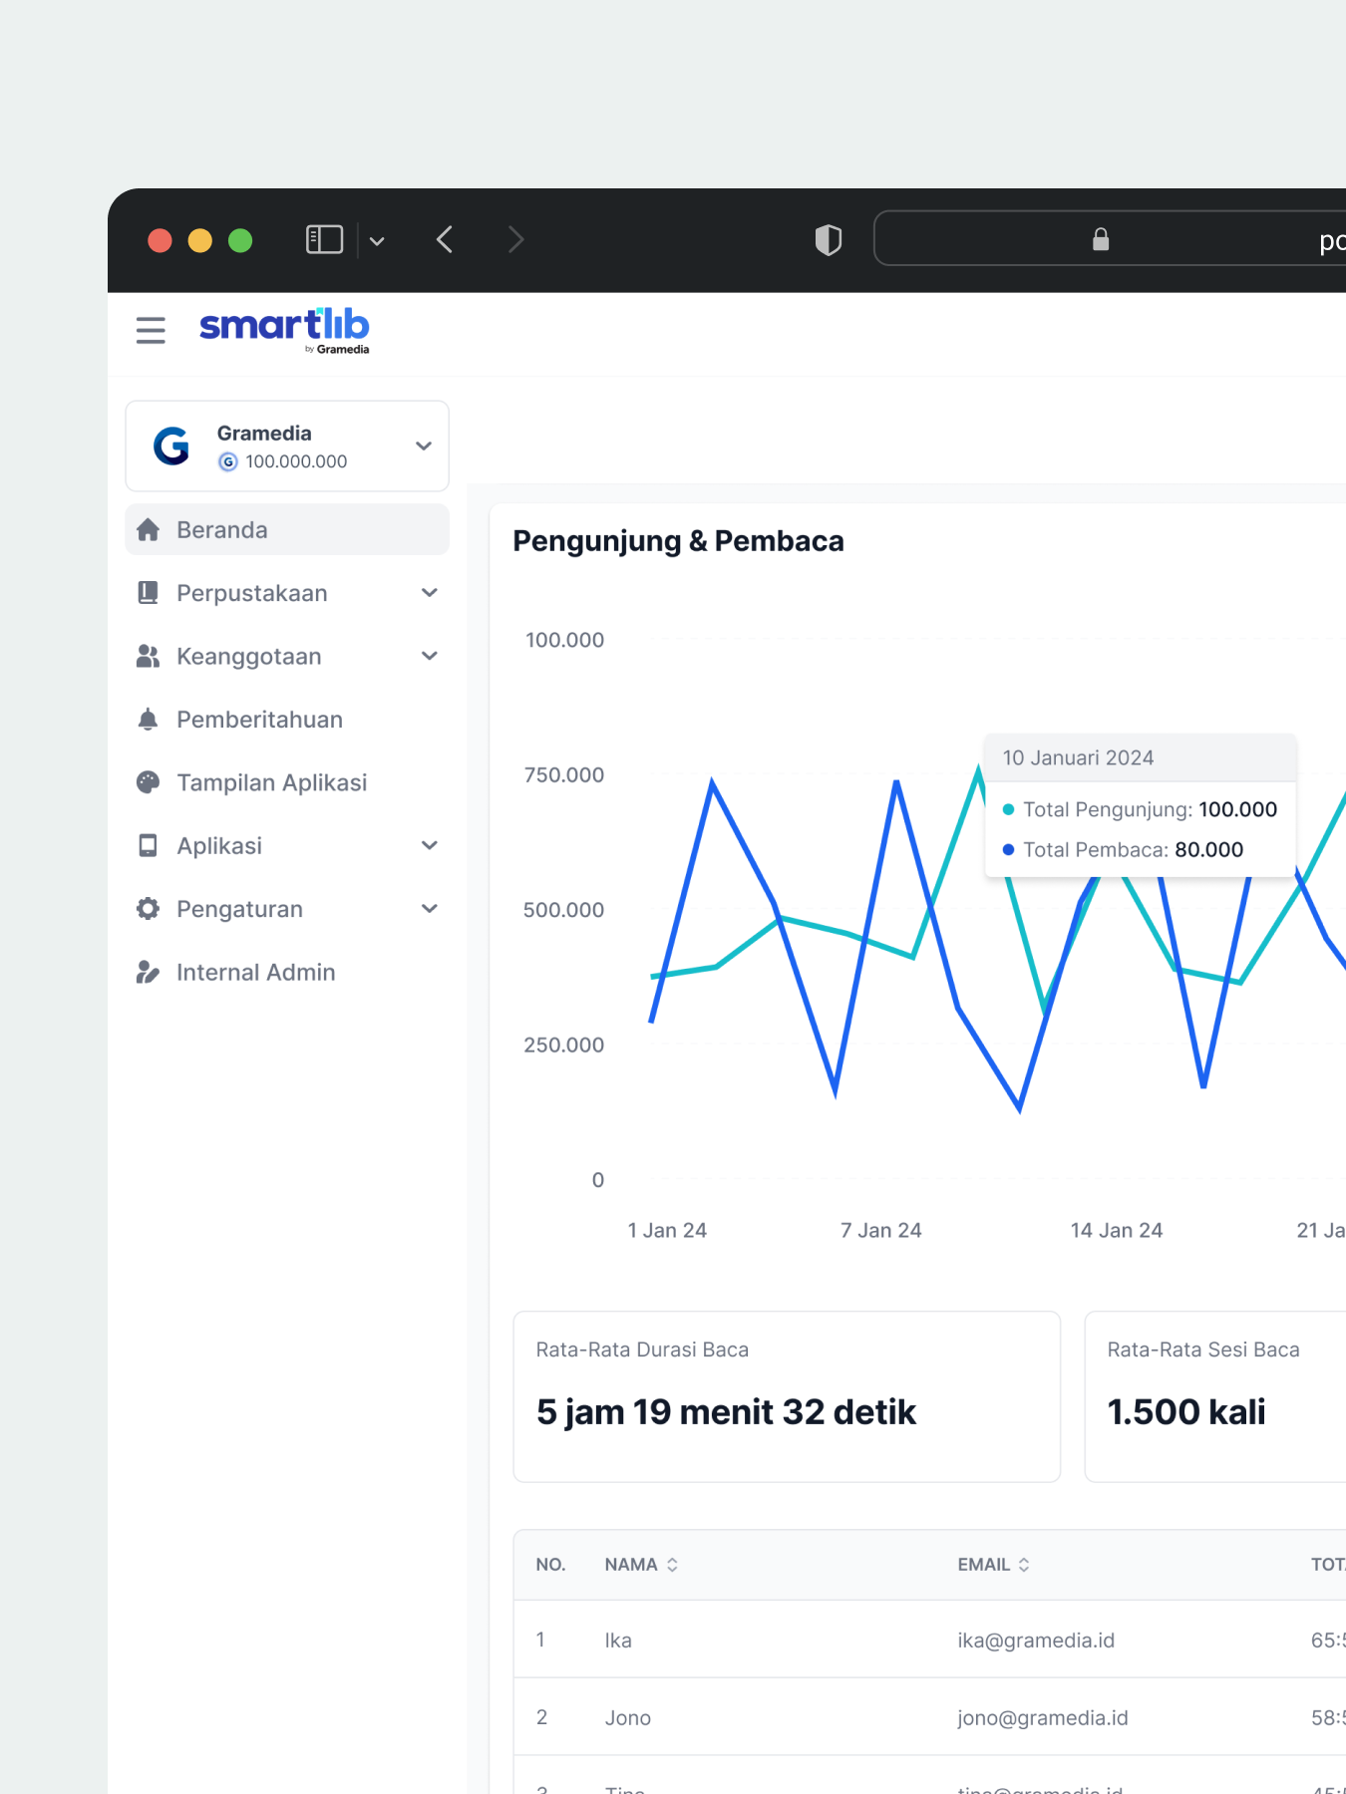Click the lock icon in address bar
This screenshot has height=1794, width=1346.
point(1101,239)
